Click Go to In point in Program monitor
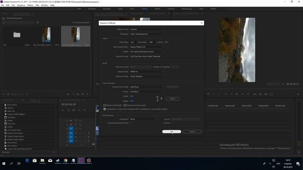 point(226,94)
